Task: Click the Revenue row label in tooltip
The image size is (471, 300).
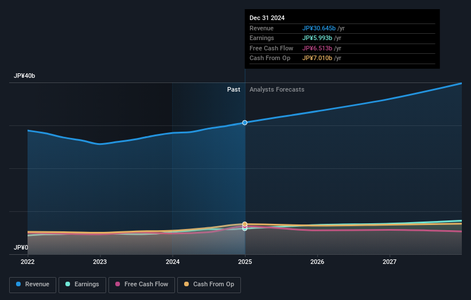Action: click(x=262, y=28)
